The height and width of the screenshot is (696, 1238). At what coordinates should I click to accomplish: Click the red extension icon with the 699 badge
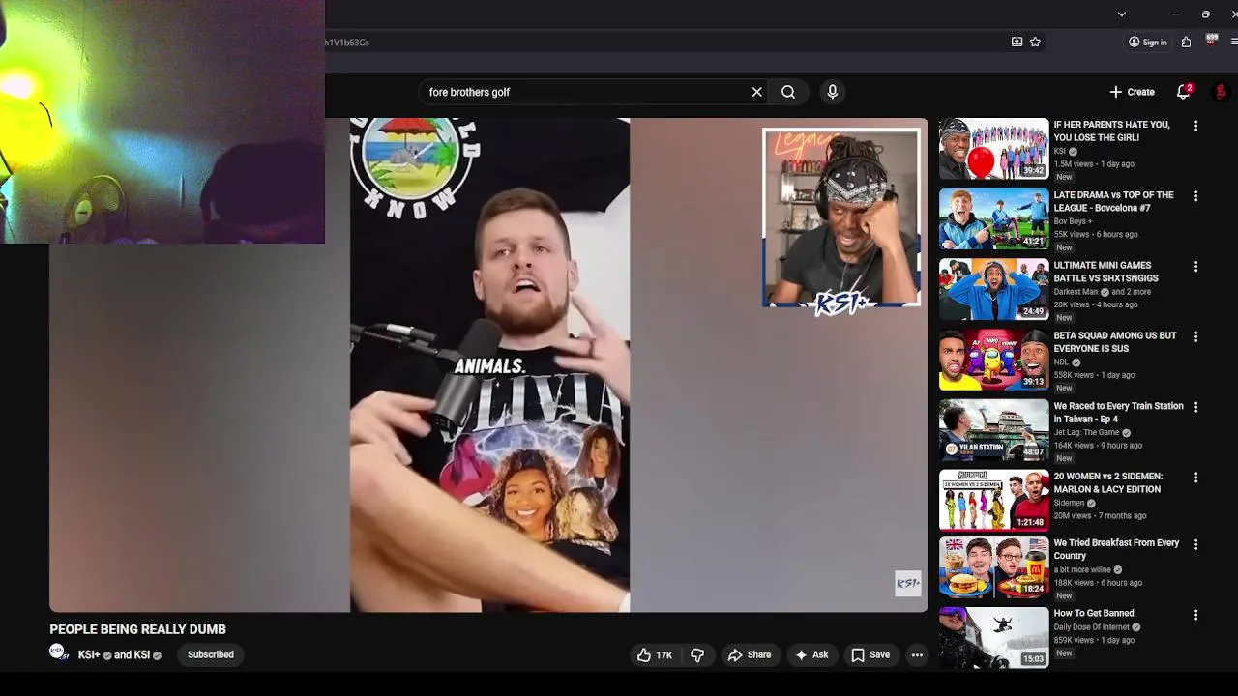click(1211, 41)
